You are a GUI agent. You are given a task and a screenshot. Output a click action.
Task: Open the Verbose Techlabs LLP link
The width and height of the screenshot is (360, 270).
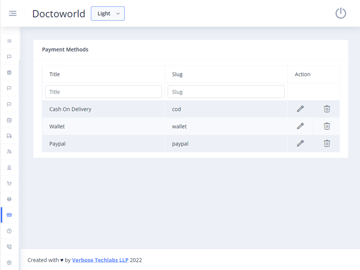pyautogui.click(x=100, y=260)
